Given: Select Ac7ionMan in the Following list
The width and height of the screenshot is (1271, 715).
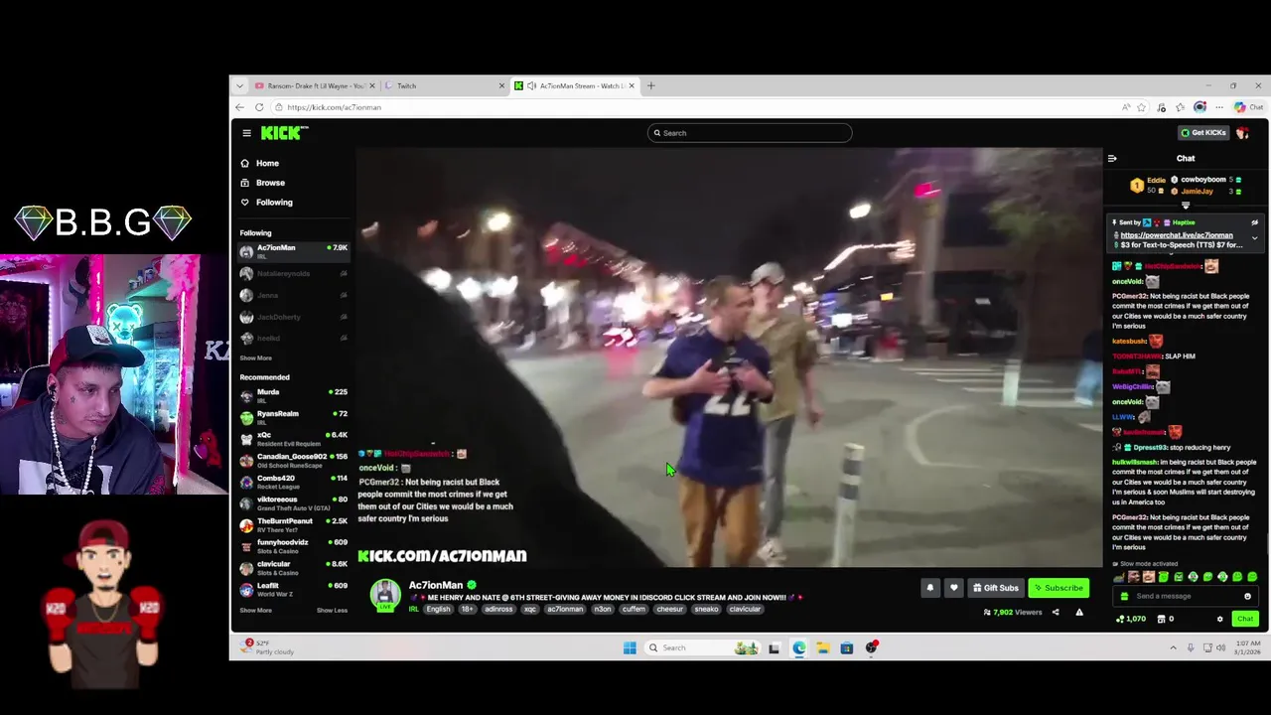Looking at the screenshot, I should click(293, 251).
